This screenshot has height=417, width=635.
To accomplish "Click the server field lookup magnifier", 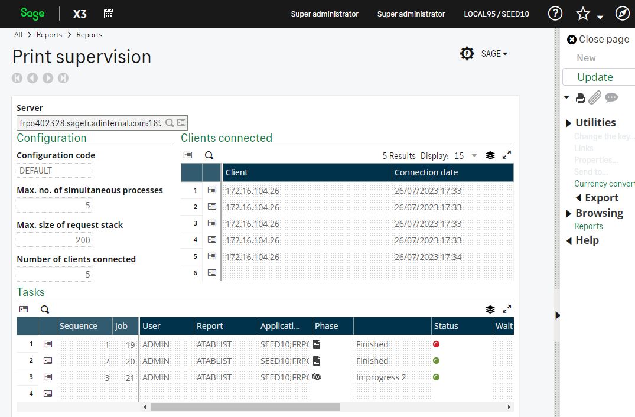I will (170, 123).
